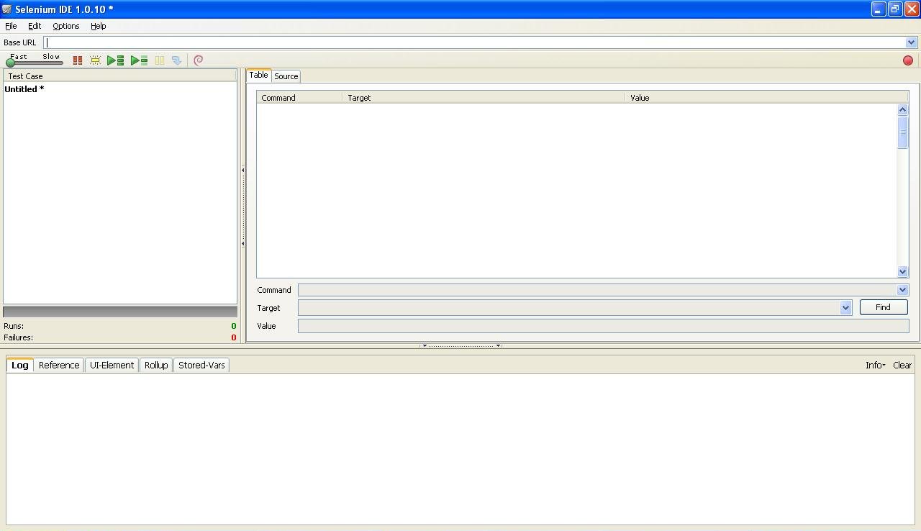Play the current test case
This screenshot has width=921, height=531.
tap(139, 60)
